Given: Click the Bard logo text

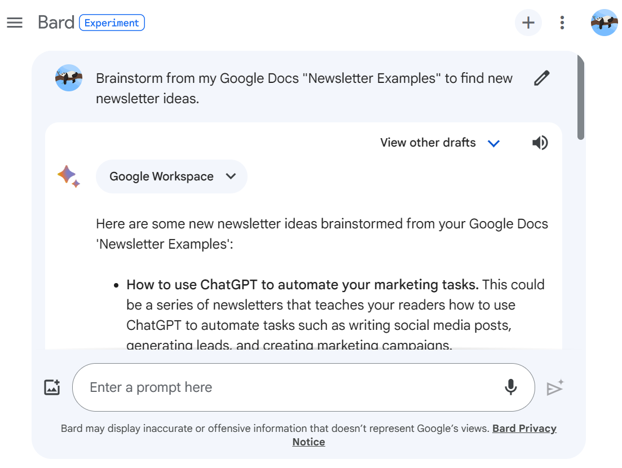Looking at the screenshot, I should coord(56,23).
